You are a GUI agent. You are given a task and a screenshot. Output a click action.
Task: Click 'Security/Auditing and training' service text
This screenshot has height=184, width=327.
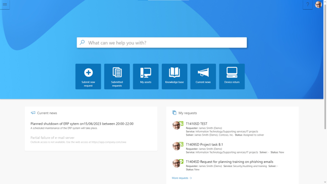250,166
